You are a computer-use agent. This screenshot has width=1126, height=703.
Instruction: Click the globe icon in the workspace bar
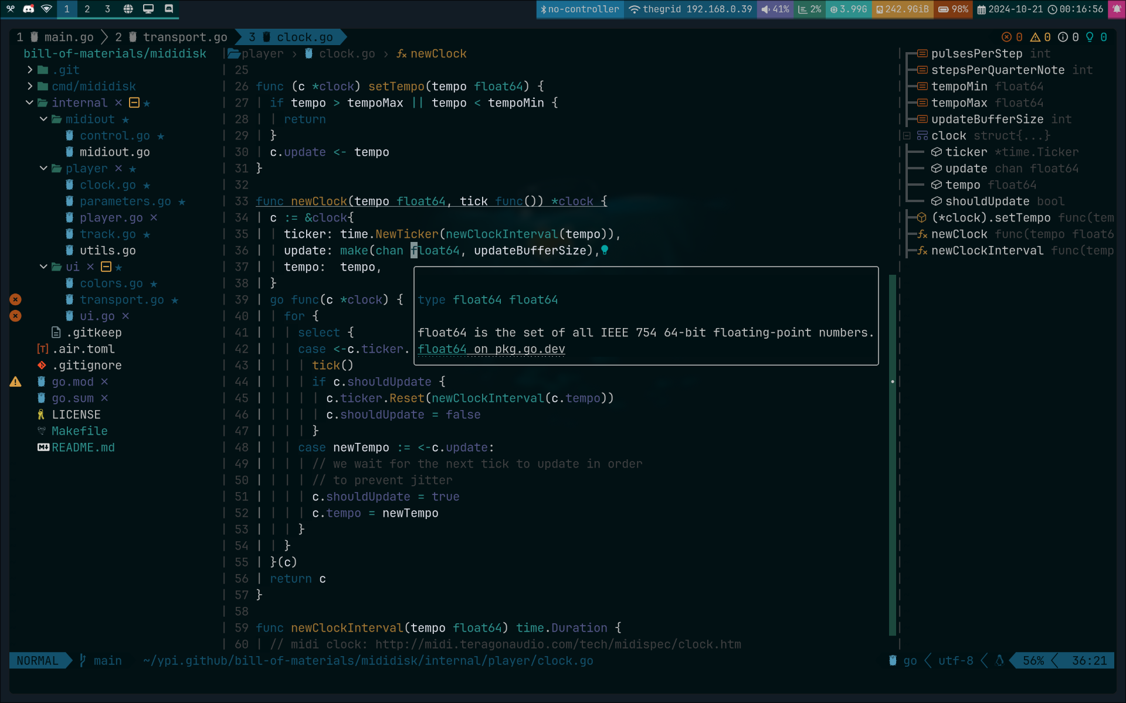coord(128,9)
